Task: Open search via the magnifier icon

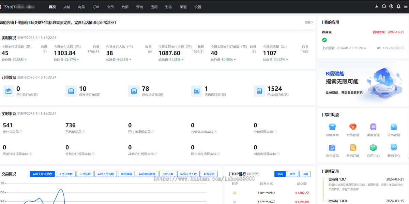Action: 384,6
